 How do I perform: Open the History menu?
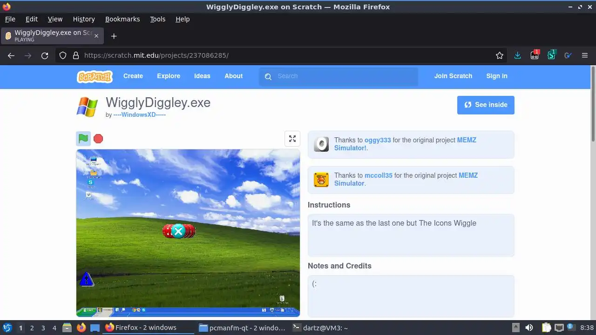(84, 19)
